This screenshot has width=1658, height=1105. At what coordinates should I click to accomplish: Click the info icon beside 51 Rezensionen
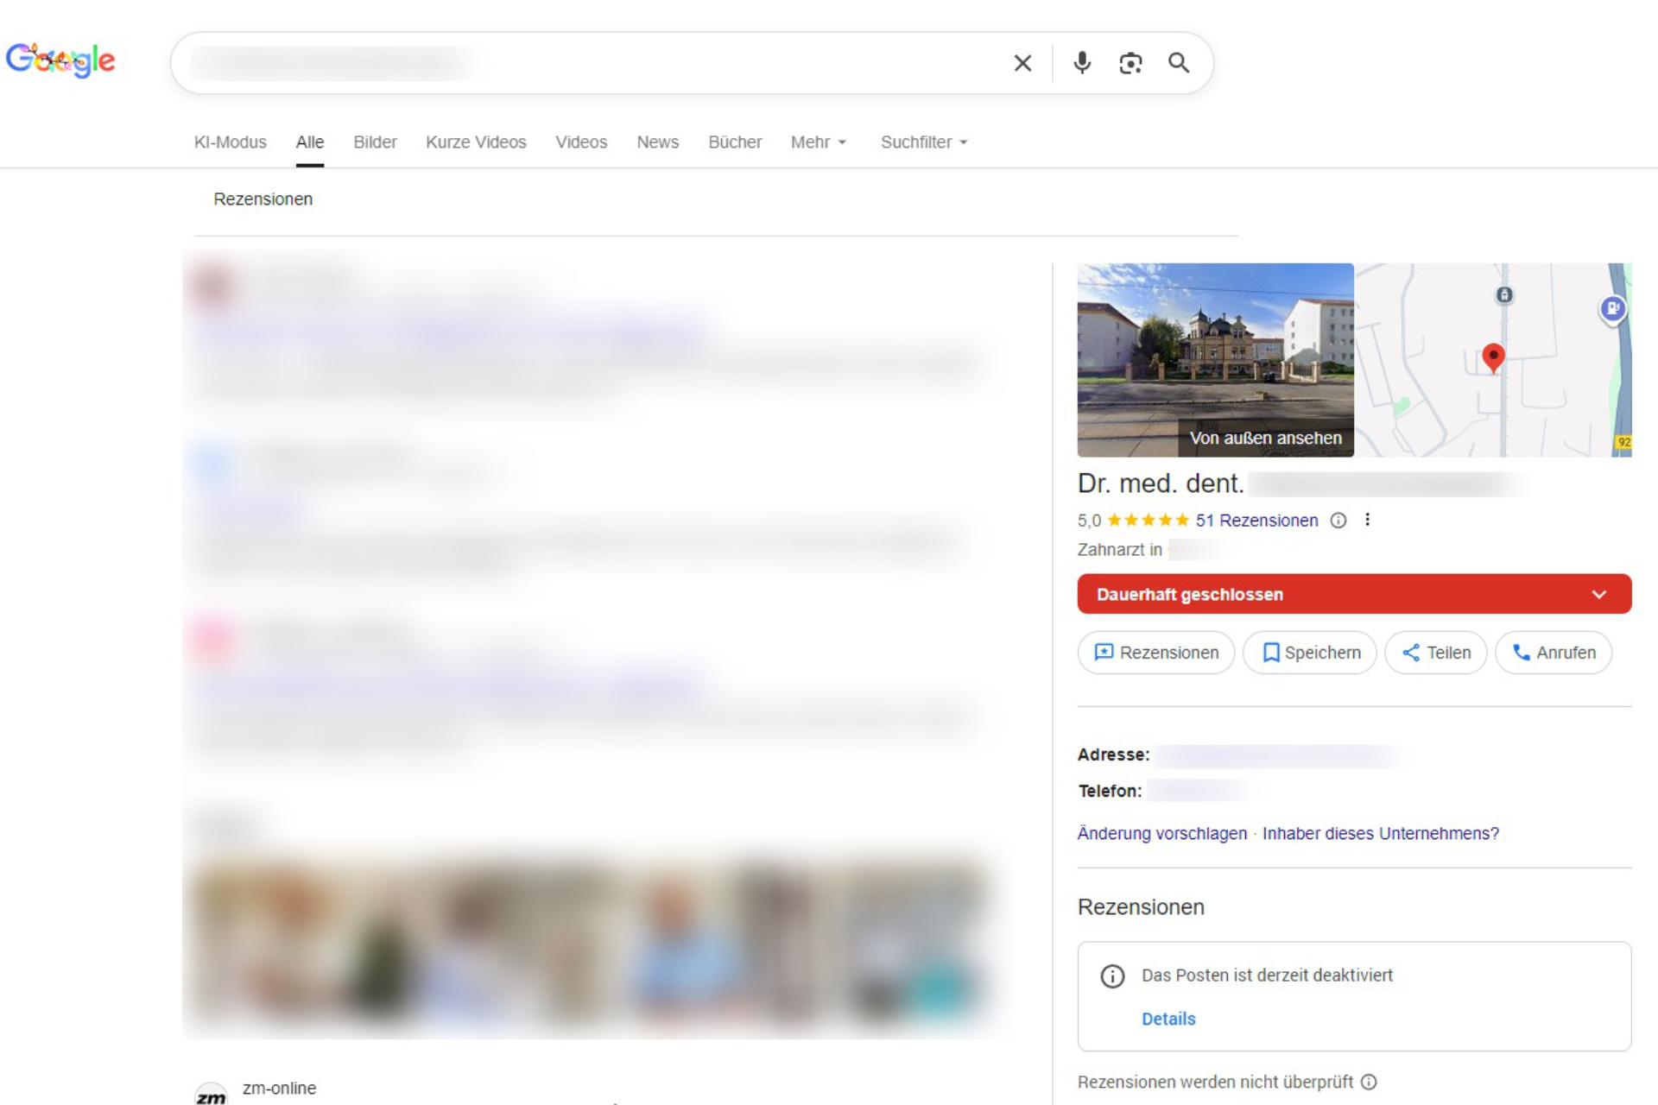[x=1338, y=521]
